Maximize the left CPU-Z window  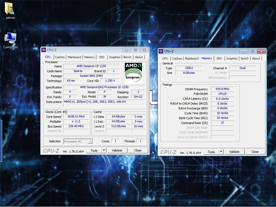point(135,50)
